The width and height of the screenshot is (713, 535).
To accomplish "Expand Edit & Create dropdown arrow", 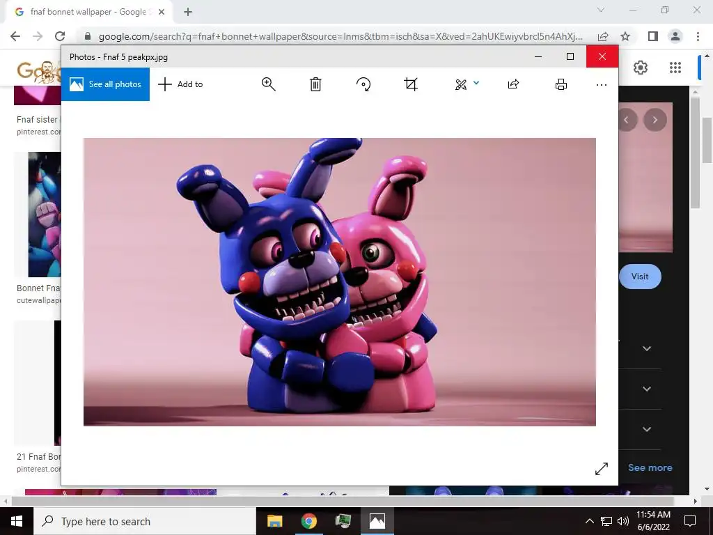I will (x=476, y=83).
